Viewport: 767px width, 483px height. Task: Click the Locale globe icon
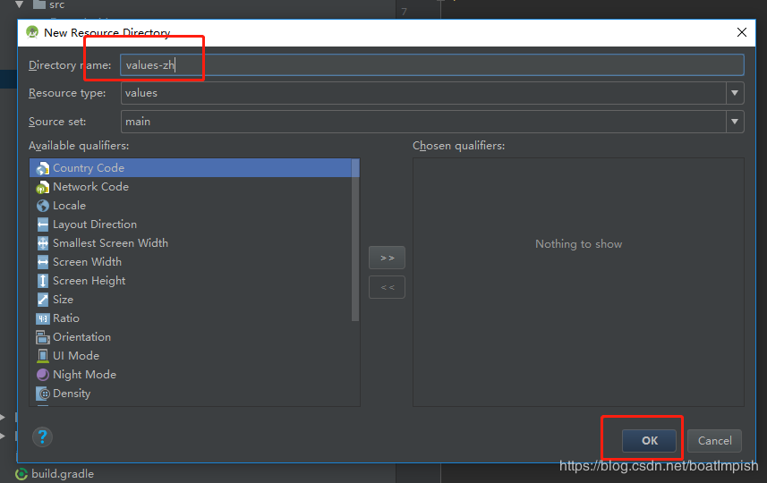tap(43, 206)
